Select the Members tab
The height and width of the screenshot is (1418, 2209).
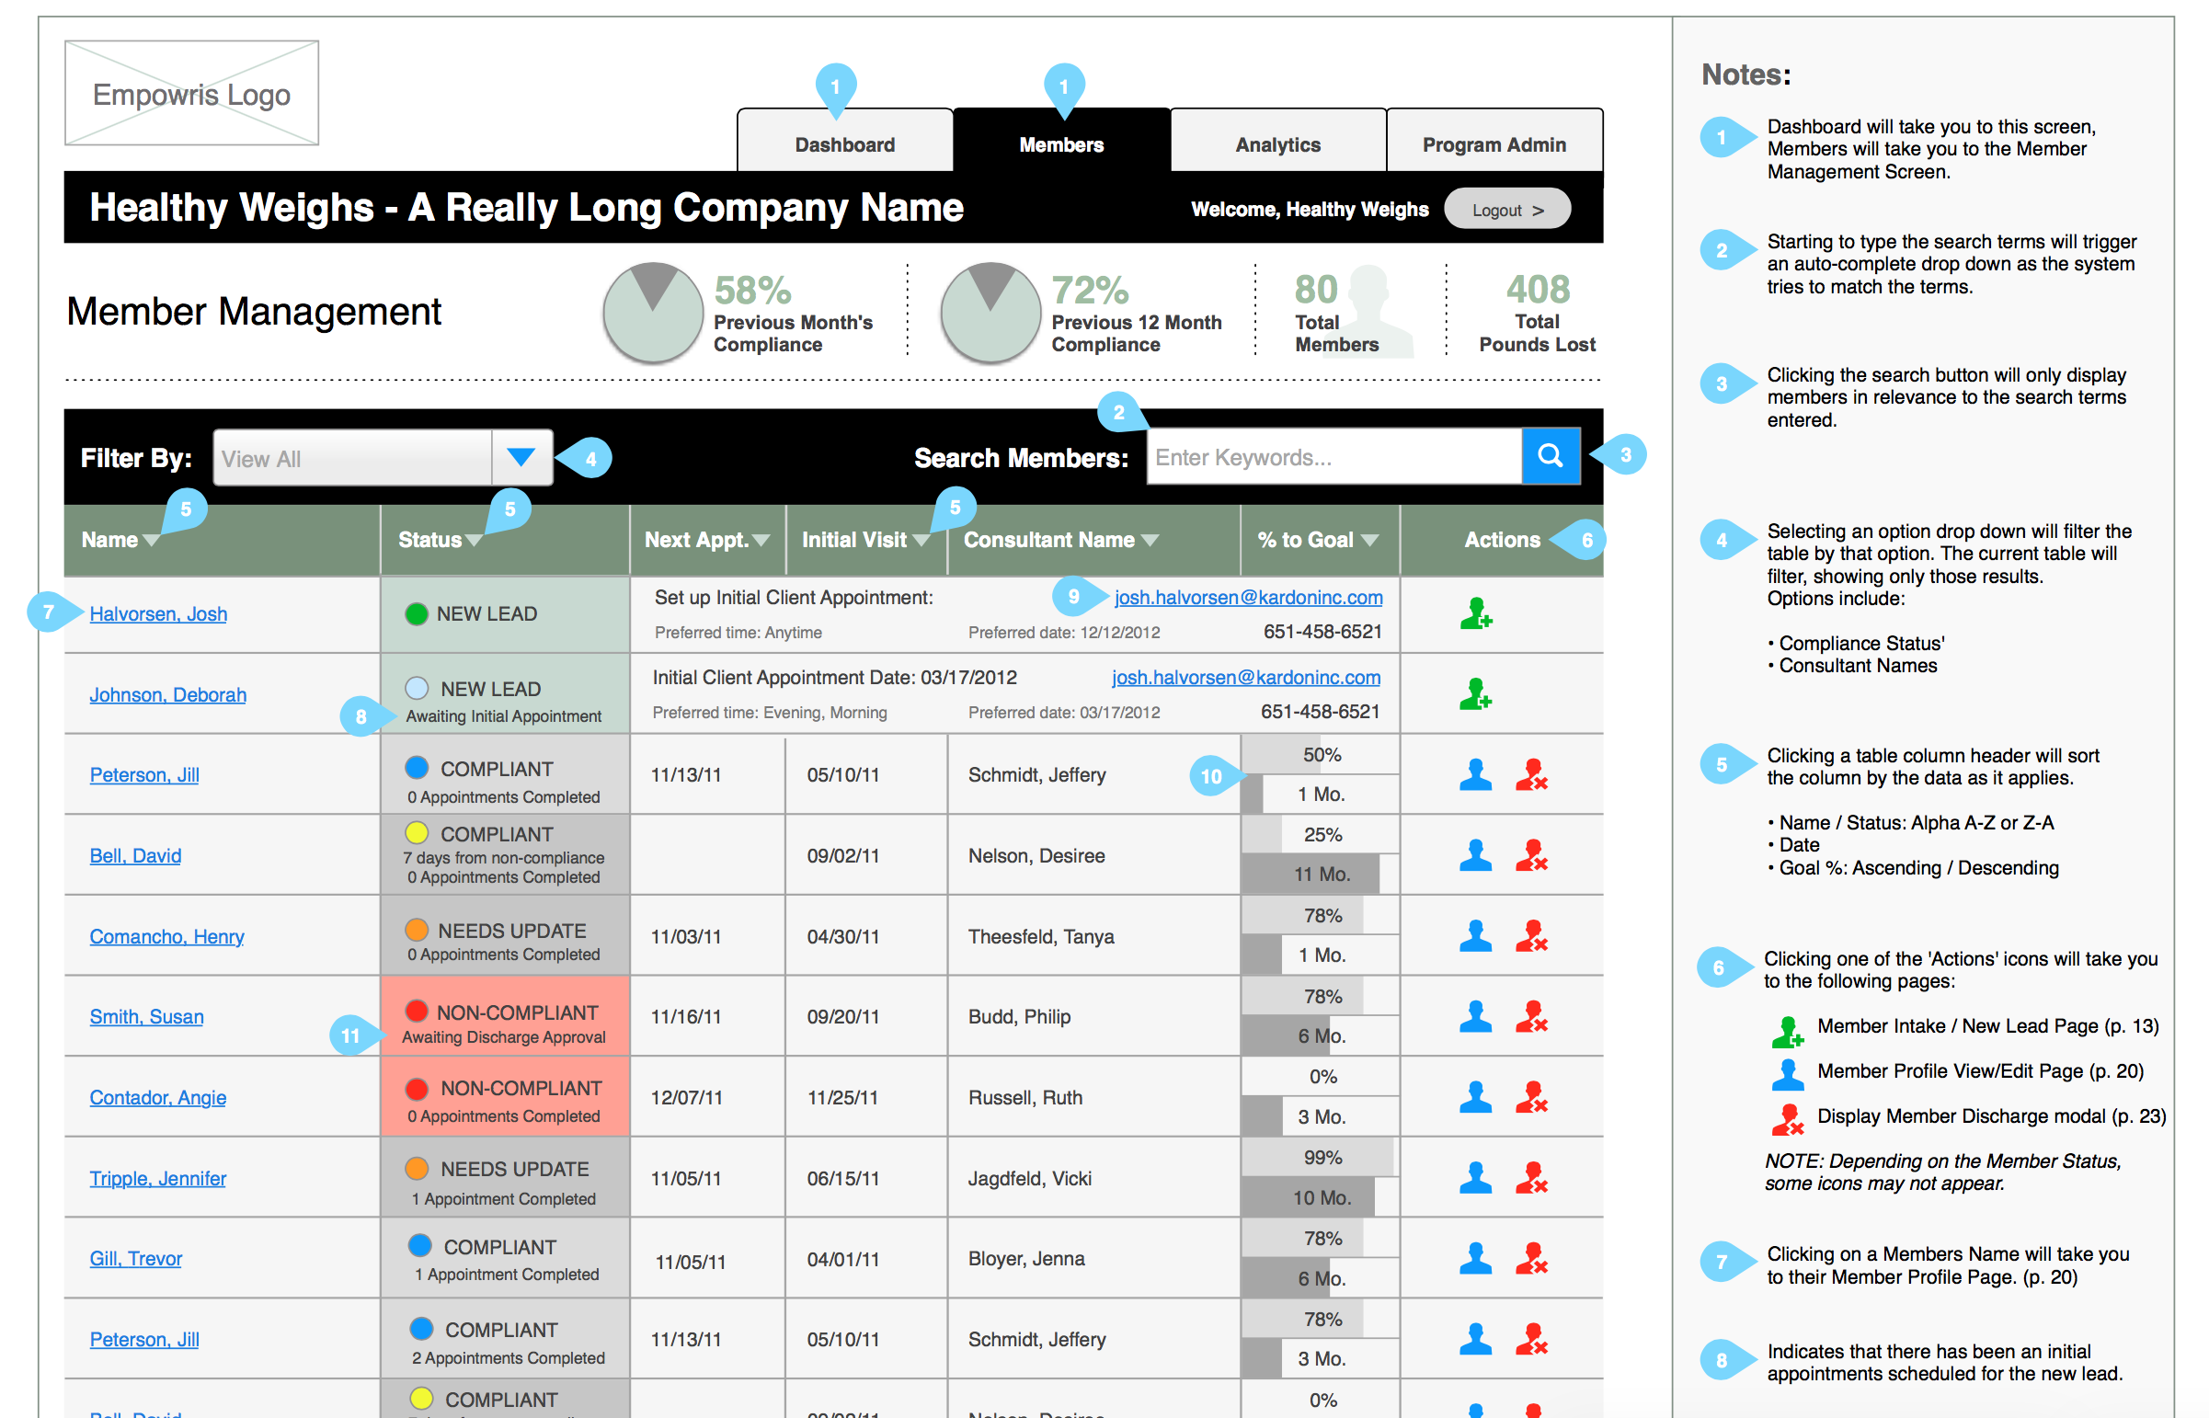(1060, 141)
